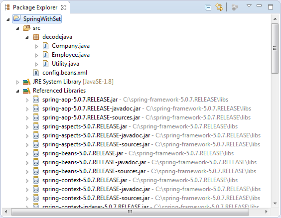
Task: Expand spring-aspects-5.0.7.RELEASE-sources.jar
Action: coord(27,145)
